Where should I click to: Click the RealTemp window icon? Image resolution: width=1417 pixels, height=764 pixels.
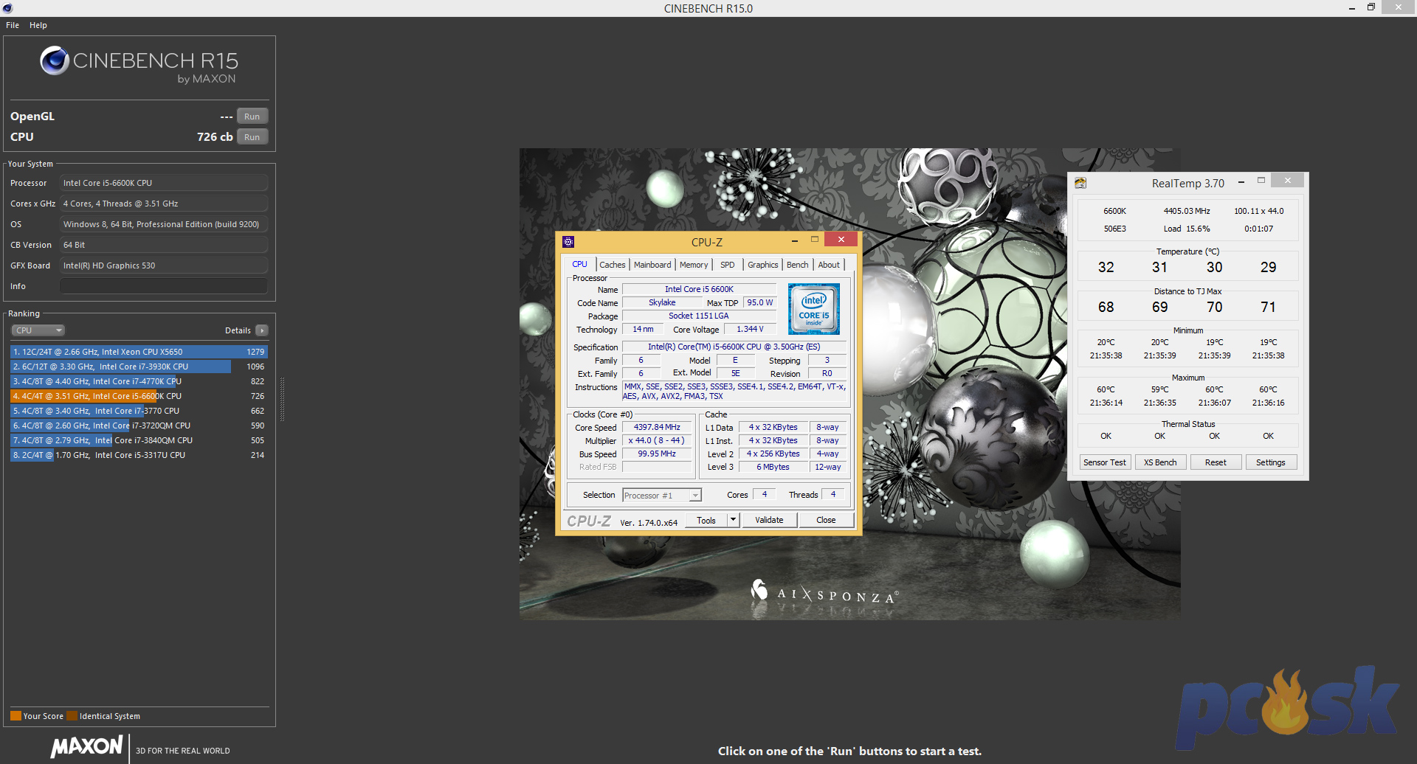point(1080,183)
